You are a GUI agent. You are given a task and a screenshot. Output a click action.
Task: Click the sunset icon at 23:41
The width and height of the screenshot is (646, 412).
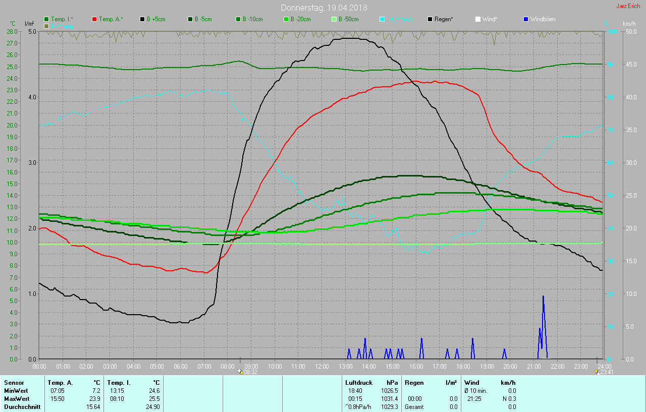click(x=598, y=372)
